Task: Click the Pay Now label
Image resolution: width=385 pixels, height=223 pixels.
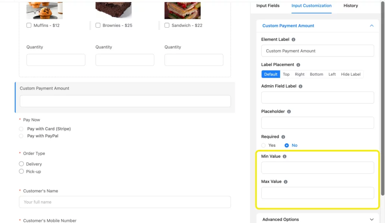Action: point(32,120)
